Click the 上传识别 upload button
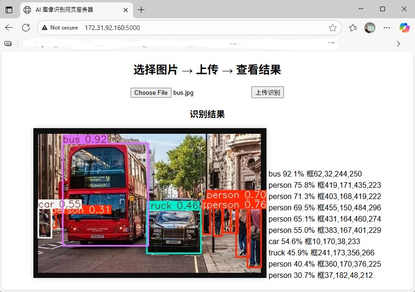 click(267, 92)
